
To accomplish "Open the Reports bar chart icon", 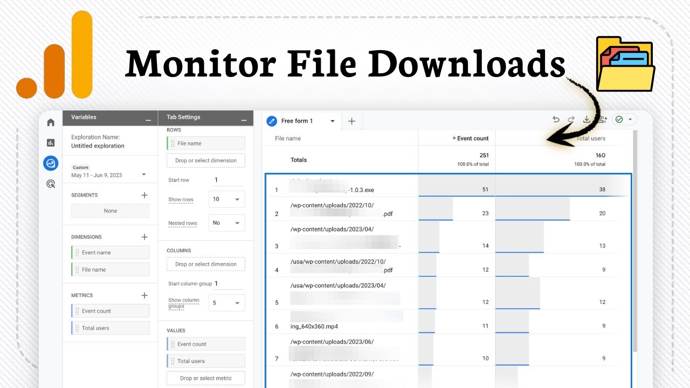I will (51, 143).
